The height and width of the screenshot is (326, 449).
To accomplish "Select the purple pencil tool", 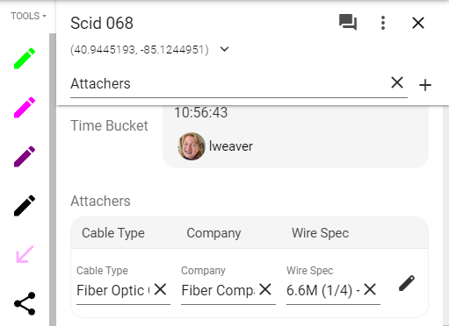I will (25, 157).
